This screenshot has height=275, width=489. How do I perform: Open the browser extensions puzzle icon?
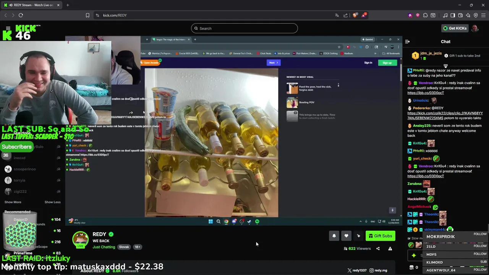click(425, 15)
